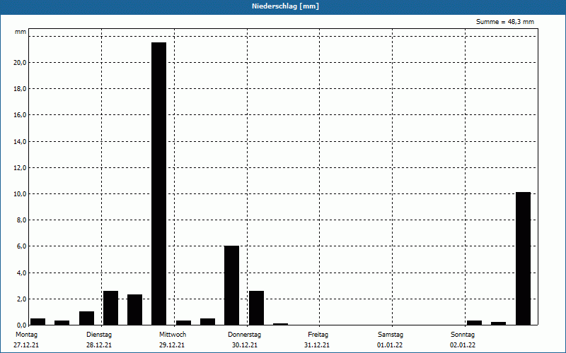Select the "Montag" day label
The image size is (566, 353).
(x=26, y=335)
